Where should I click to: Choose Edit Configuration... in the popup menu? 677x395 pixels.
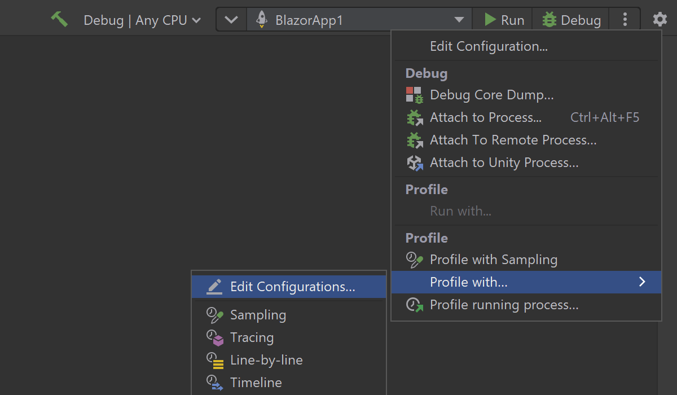489,46
